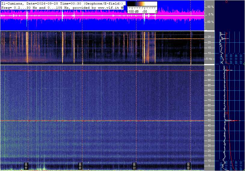Click the '35' frequency axis label
This screenshot has width=245, height=171.
click(209, 136)
